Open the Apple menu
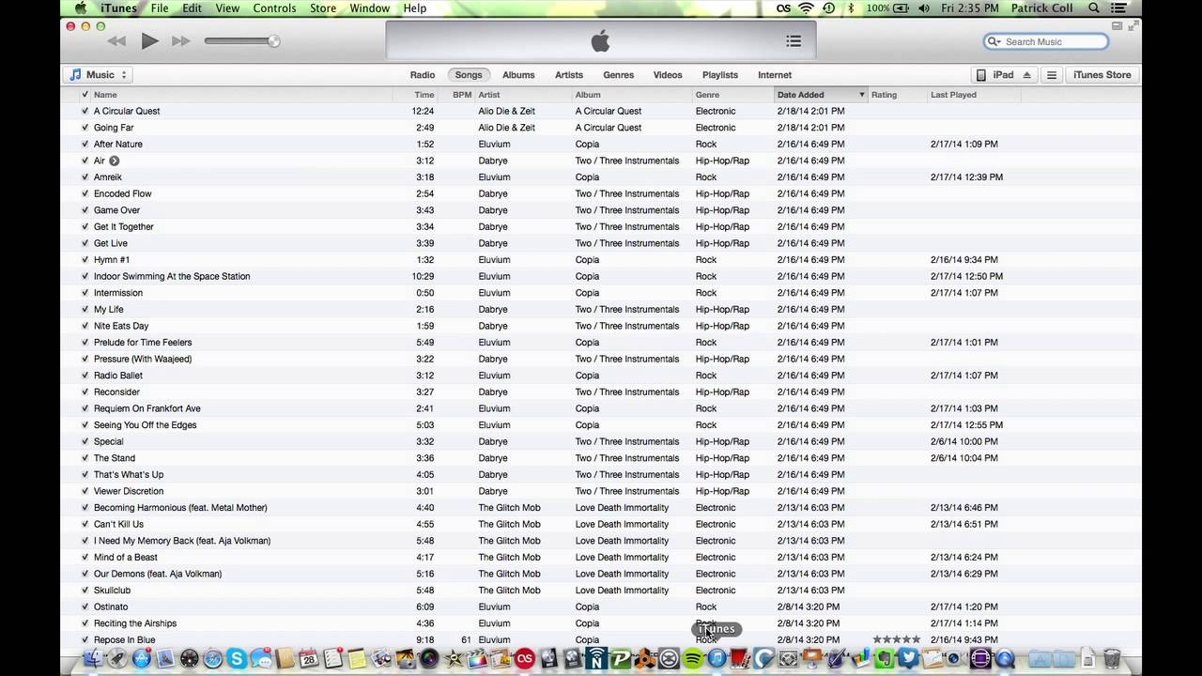1202x676 pixels. point(80,8)
